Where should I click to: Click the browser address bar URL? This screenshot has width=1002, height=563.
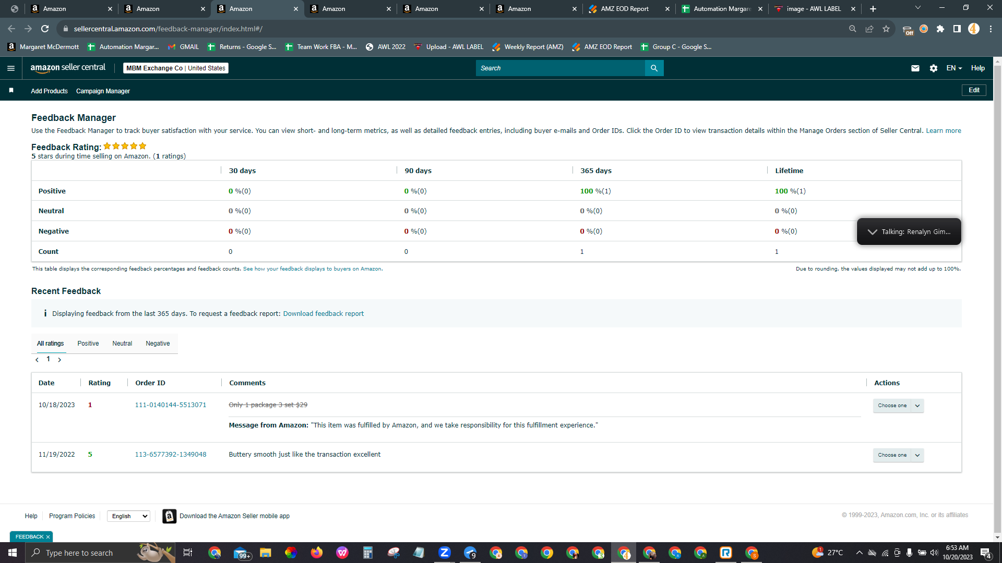click(168, 29)
